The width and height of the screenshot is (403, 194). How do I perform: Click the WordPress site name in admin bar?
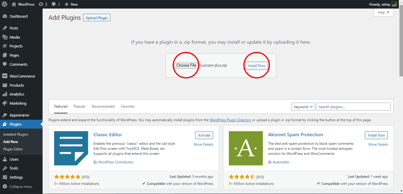pos(26,4)
